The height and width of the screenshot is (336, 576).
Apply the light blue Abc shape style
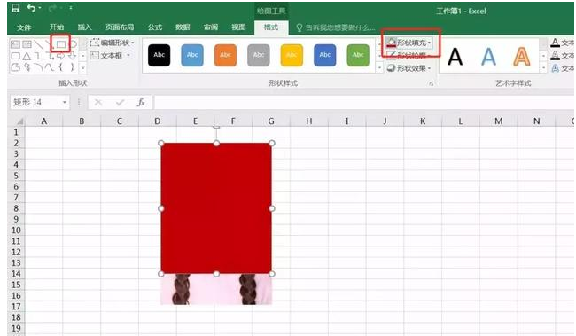(192, 55)
